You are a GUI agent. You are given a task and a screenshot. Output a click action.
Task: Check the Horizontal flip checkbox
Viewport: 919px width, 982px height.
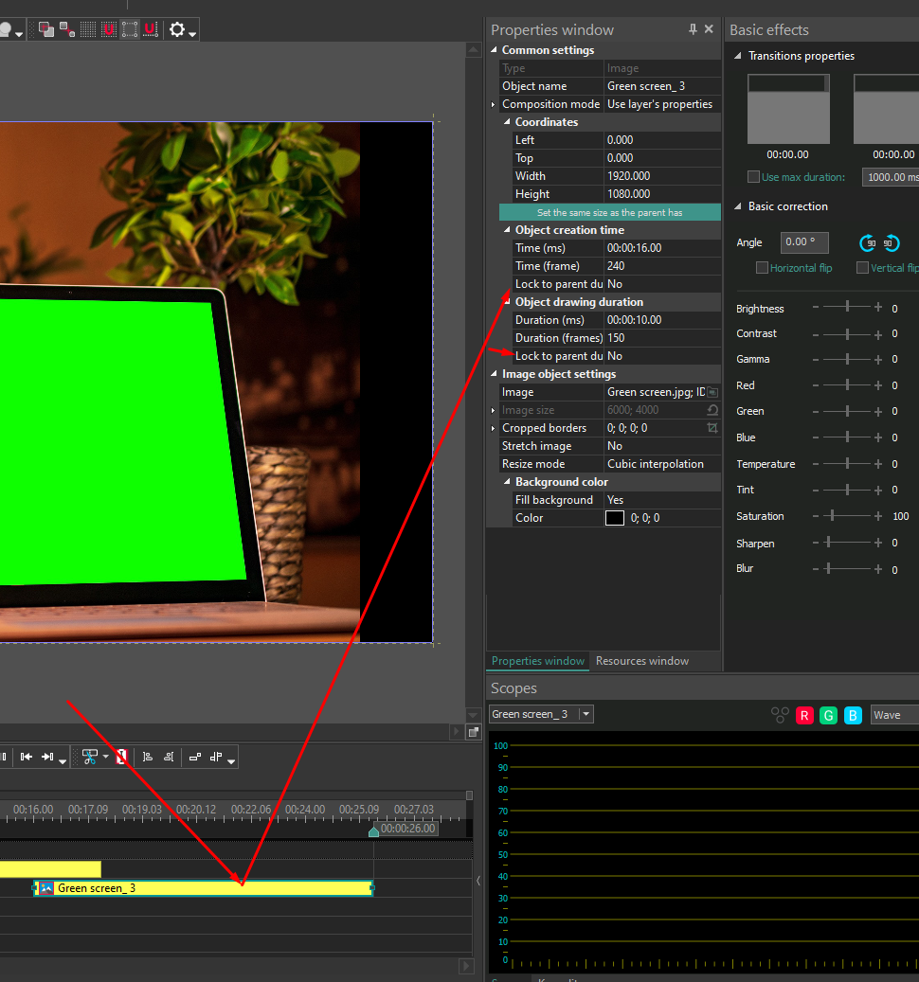point(762,267)
